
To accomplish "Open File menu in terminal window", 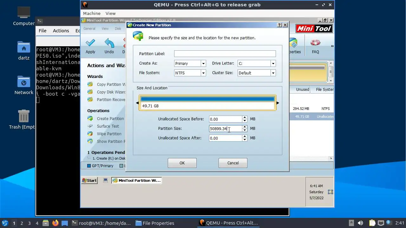I will tap(43, 31).
